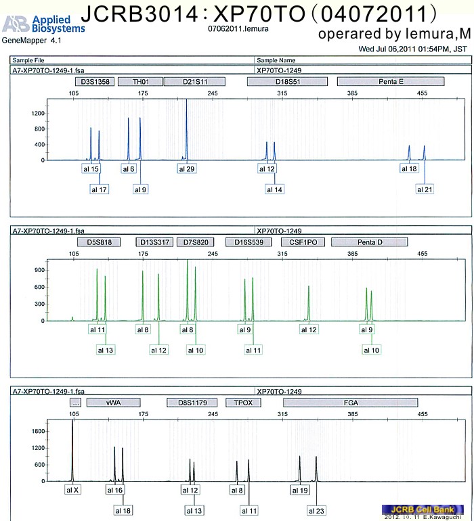
Task: Select the Penta E marker bar
Action: [391, 82]
